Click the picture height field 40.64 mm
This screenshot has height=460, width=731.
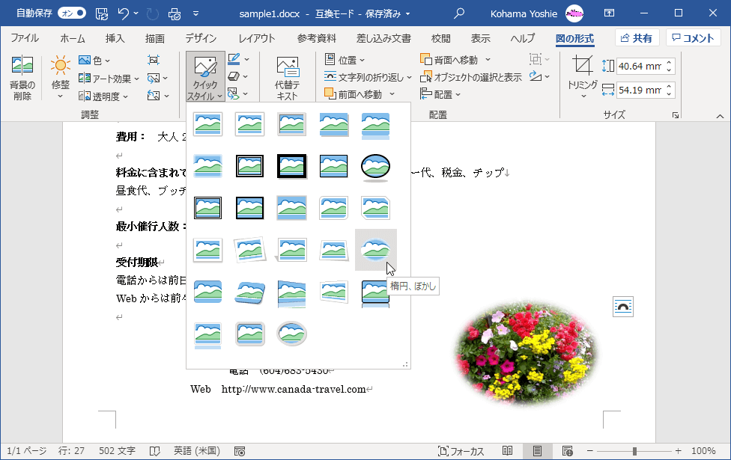(x=640, y=66)
